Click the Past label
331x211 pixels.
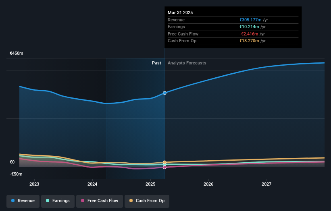156,63
